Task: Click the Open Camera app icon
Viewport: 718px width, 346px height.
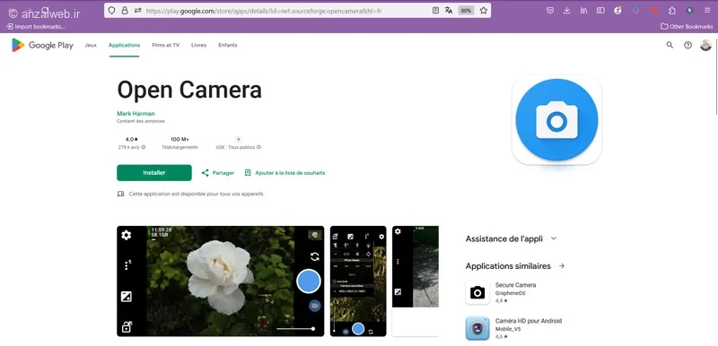Action: (x=556, y=120)
